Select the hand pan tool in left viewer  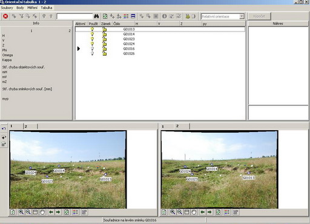(x=42, y=212)
